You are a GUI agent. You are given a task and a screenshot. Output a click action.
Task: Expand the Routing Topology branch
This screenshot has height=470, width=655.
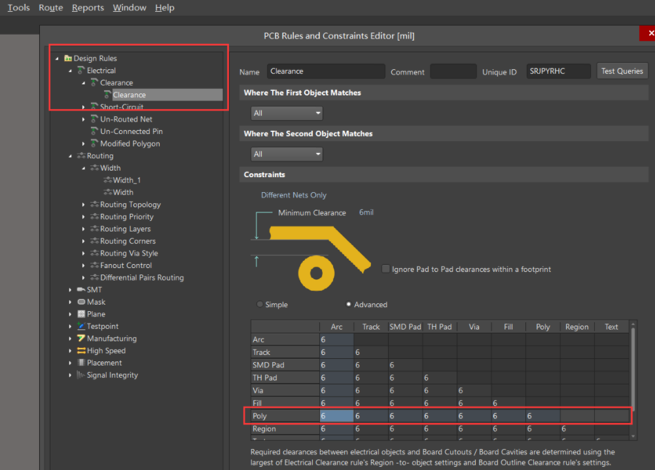83,205
